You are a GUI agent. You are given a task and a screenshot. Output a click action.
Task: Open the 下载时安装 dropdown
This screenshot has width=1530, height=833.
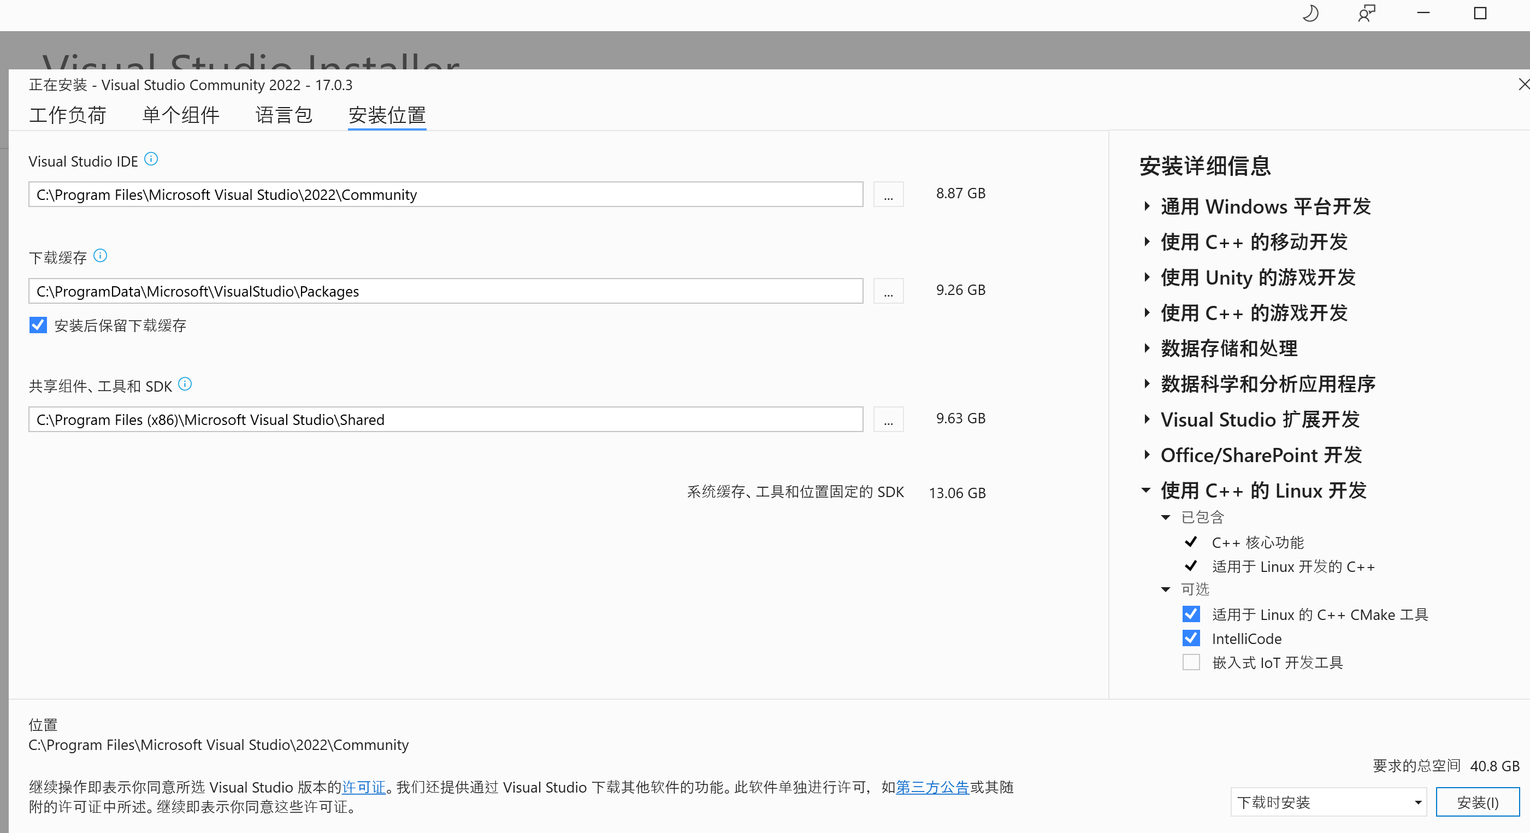pos(1328,802)
